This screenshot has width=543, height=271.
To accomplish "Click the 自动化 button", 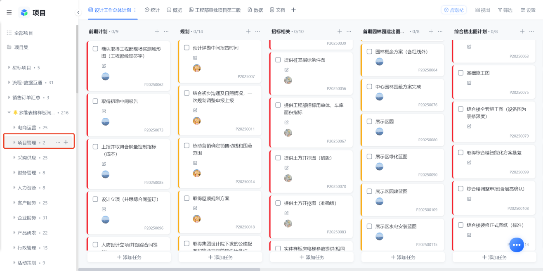I will 453,10.
